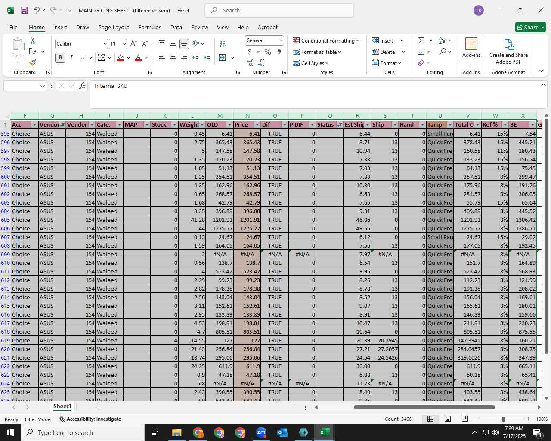Open the Status column filter button
This screenshot has height=441, width=551.
(x=340, y=125)
